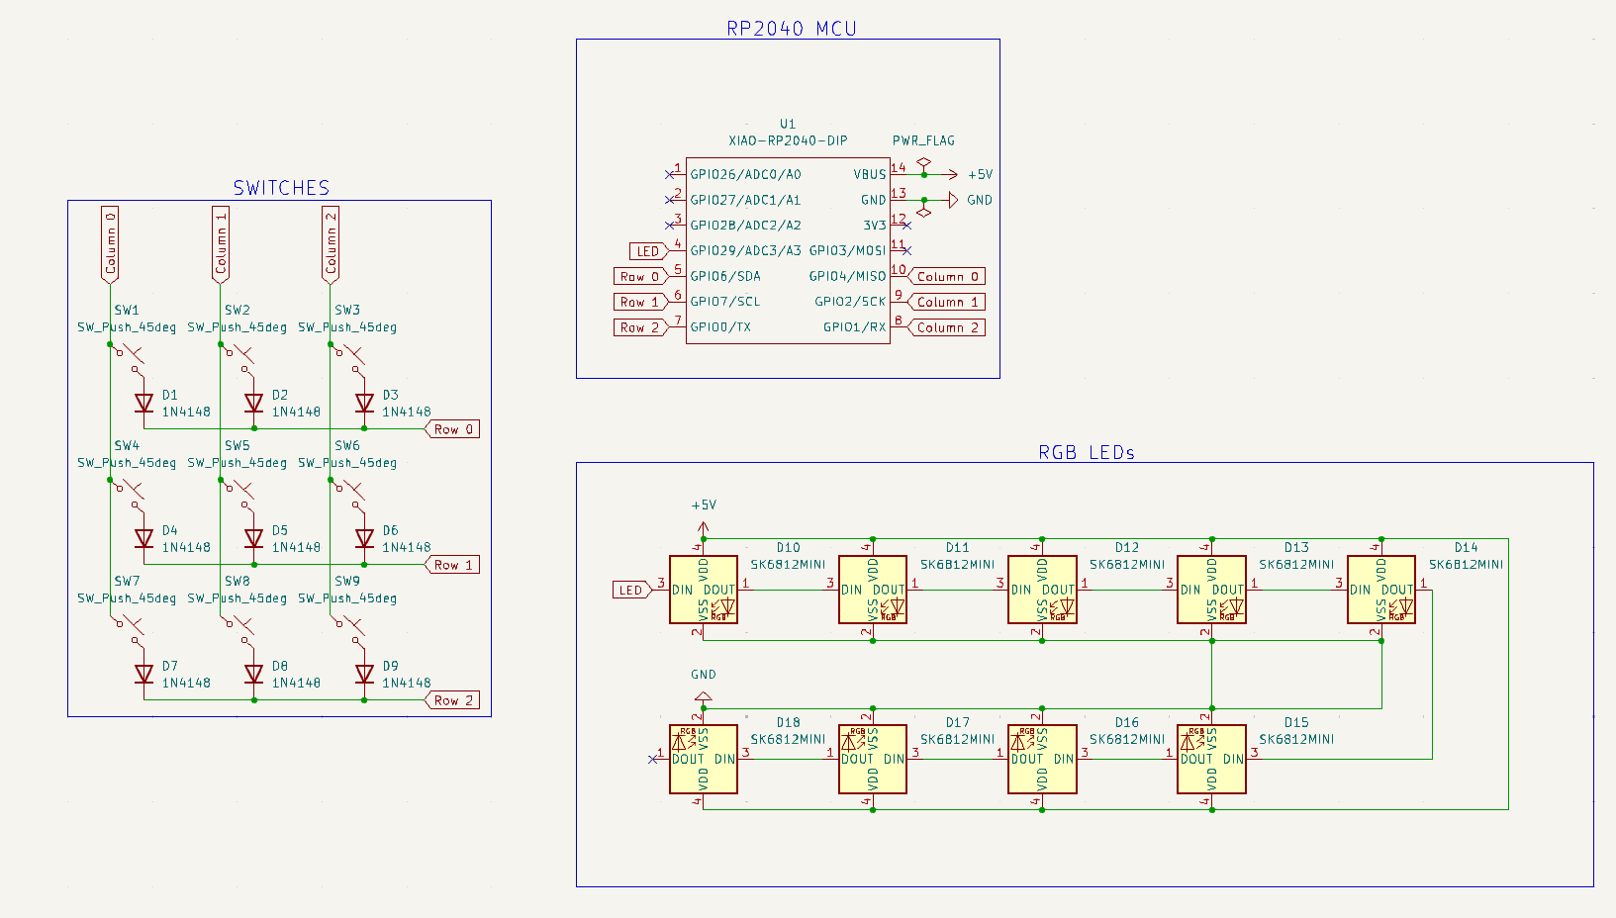Click the RP2040 MCU section title
Viewport: 1616px width, 918px height.
[x=792, y=29]
